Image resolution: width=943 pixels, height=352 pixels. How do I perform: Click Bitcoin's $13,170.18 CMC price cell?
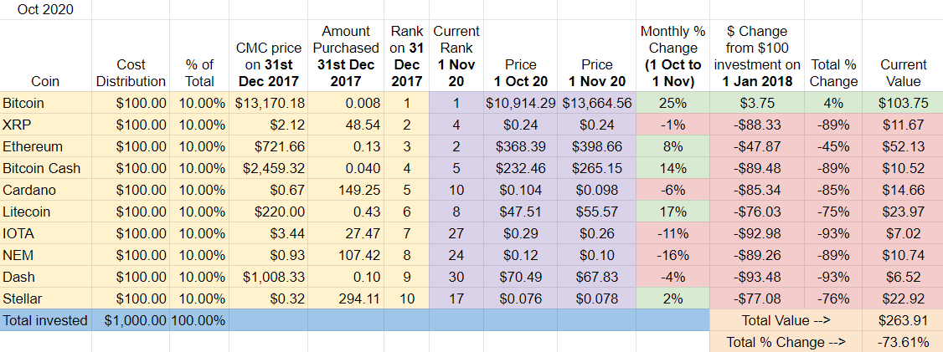(x=269, y=103)
